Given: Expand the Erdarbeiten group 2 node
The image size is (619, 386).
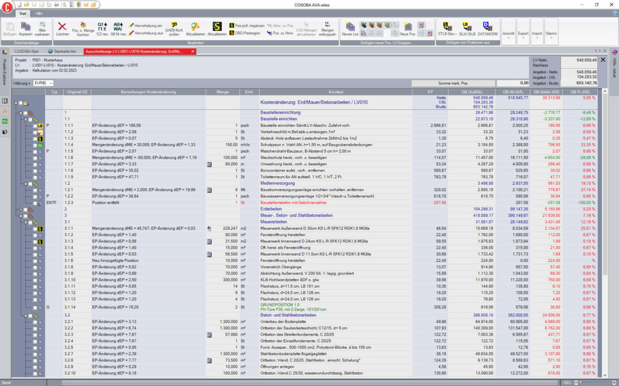Looking at the screenshot, I should [x=21, y=209].
